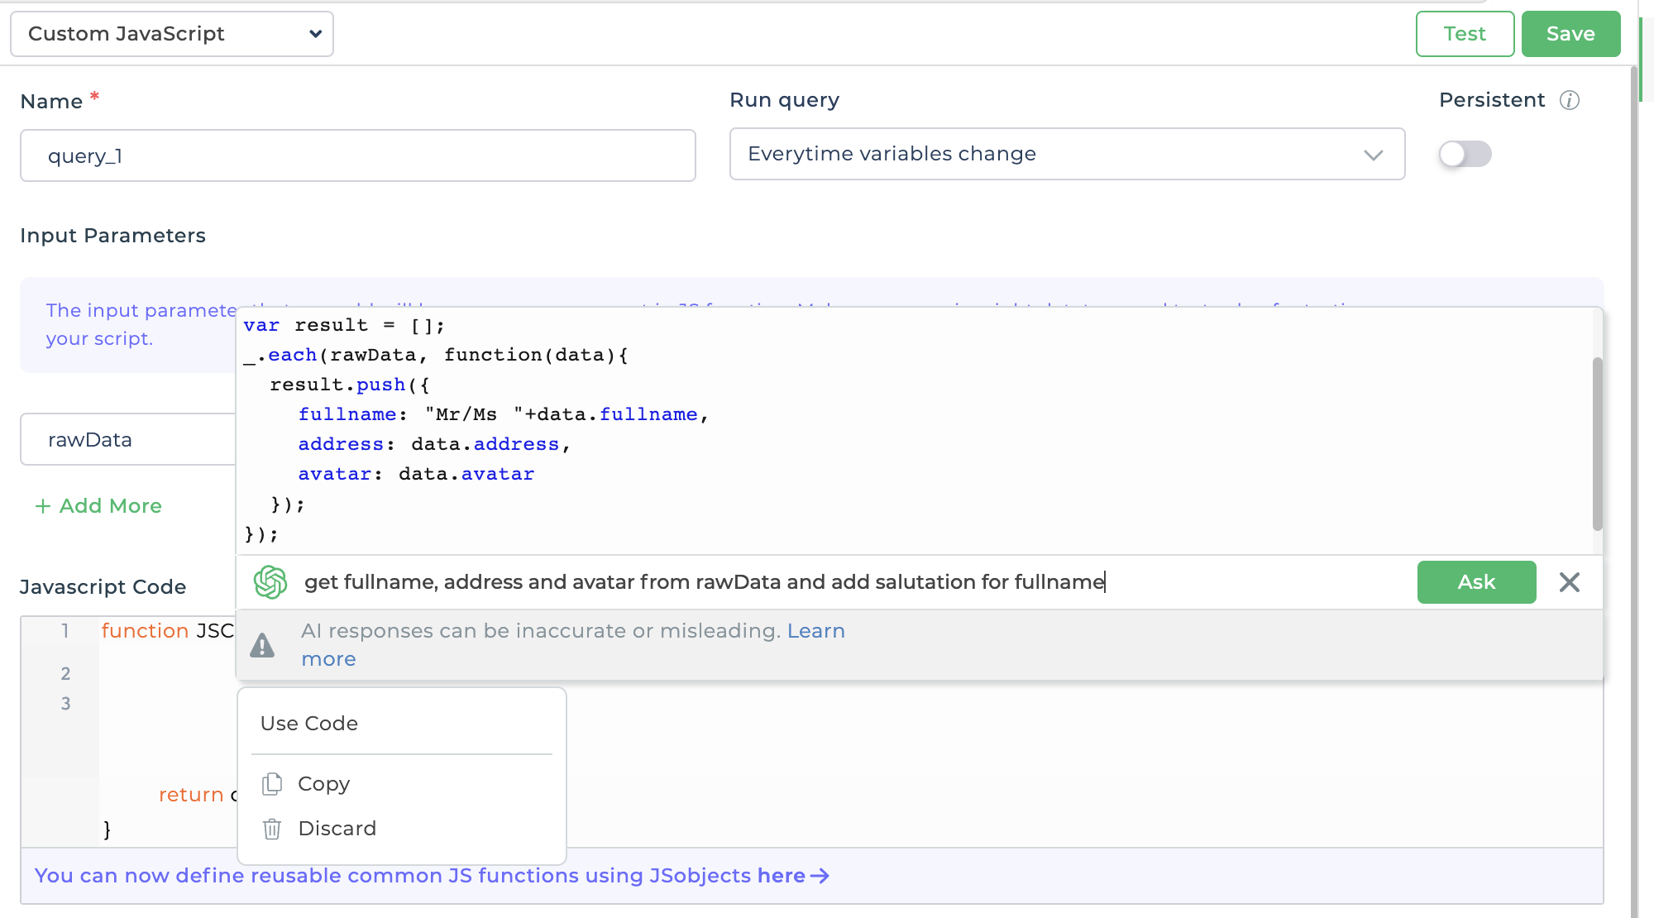Click the Test button
1654x918 pixels.
[1463, 33]
